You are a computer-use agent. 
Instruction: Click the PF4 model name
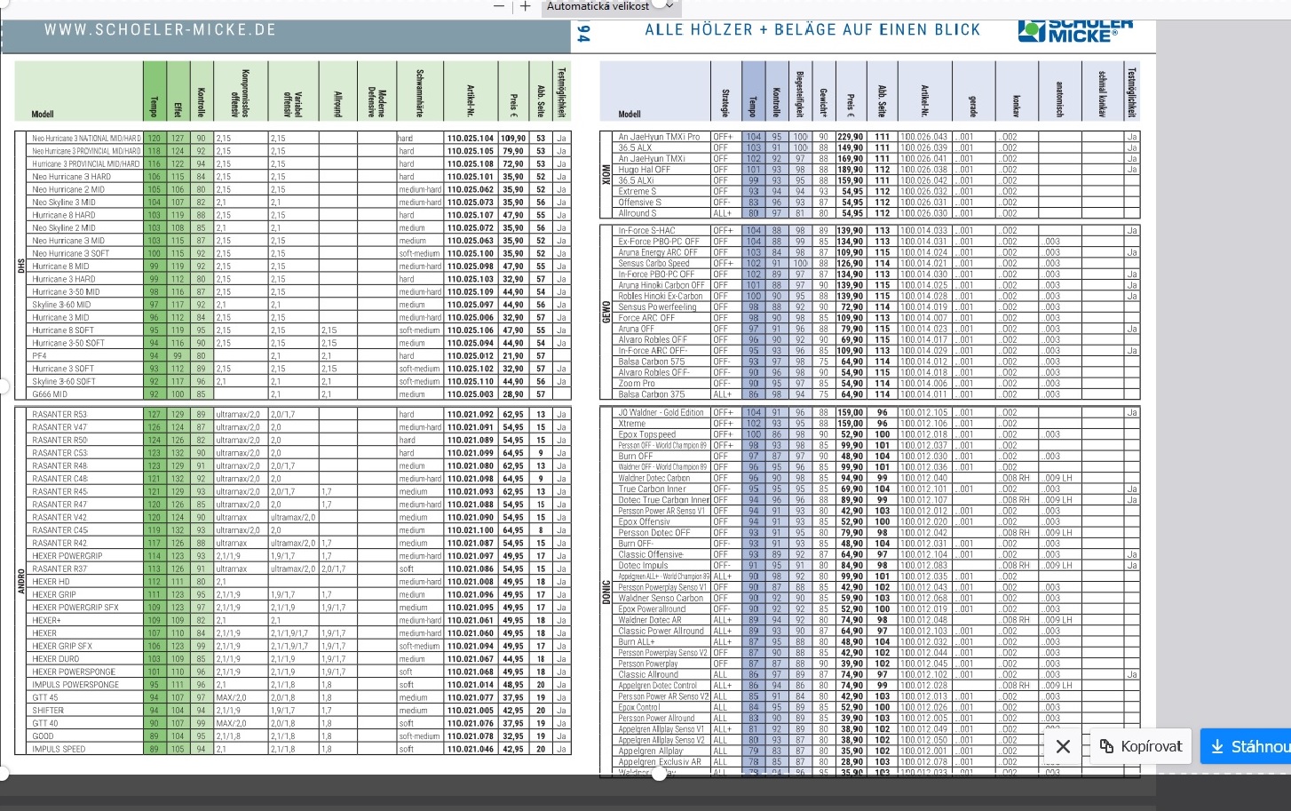click(39, 355)
